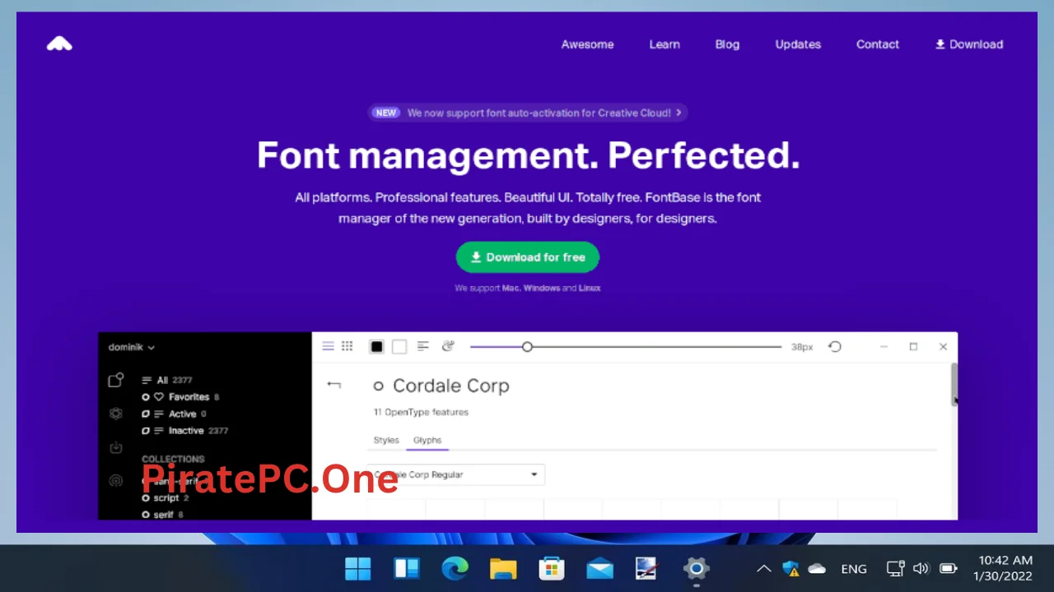
Task: Click the text alignment icon
Action: click(423, 346)
